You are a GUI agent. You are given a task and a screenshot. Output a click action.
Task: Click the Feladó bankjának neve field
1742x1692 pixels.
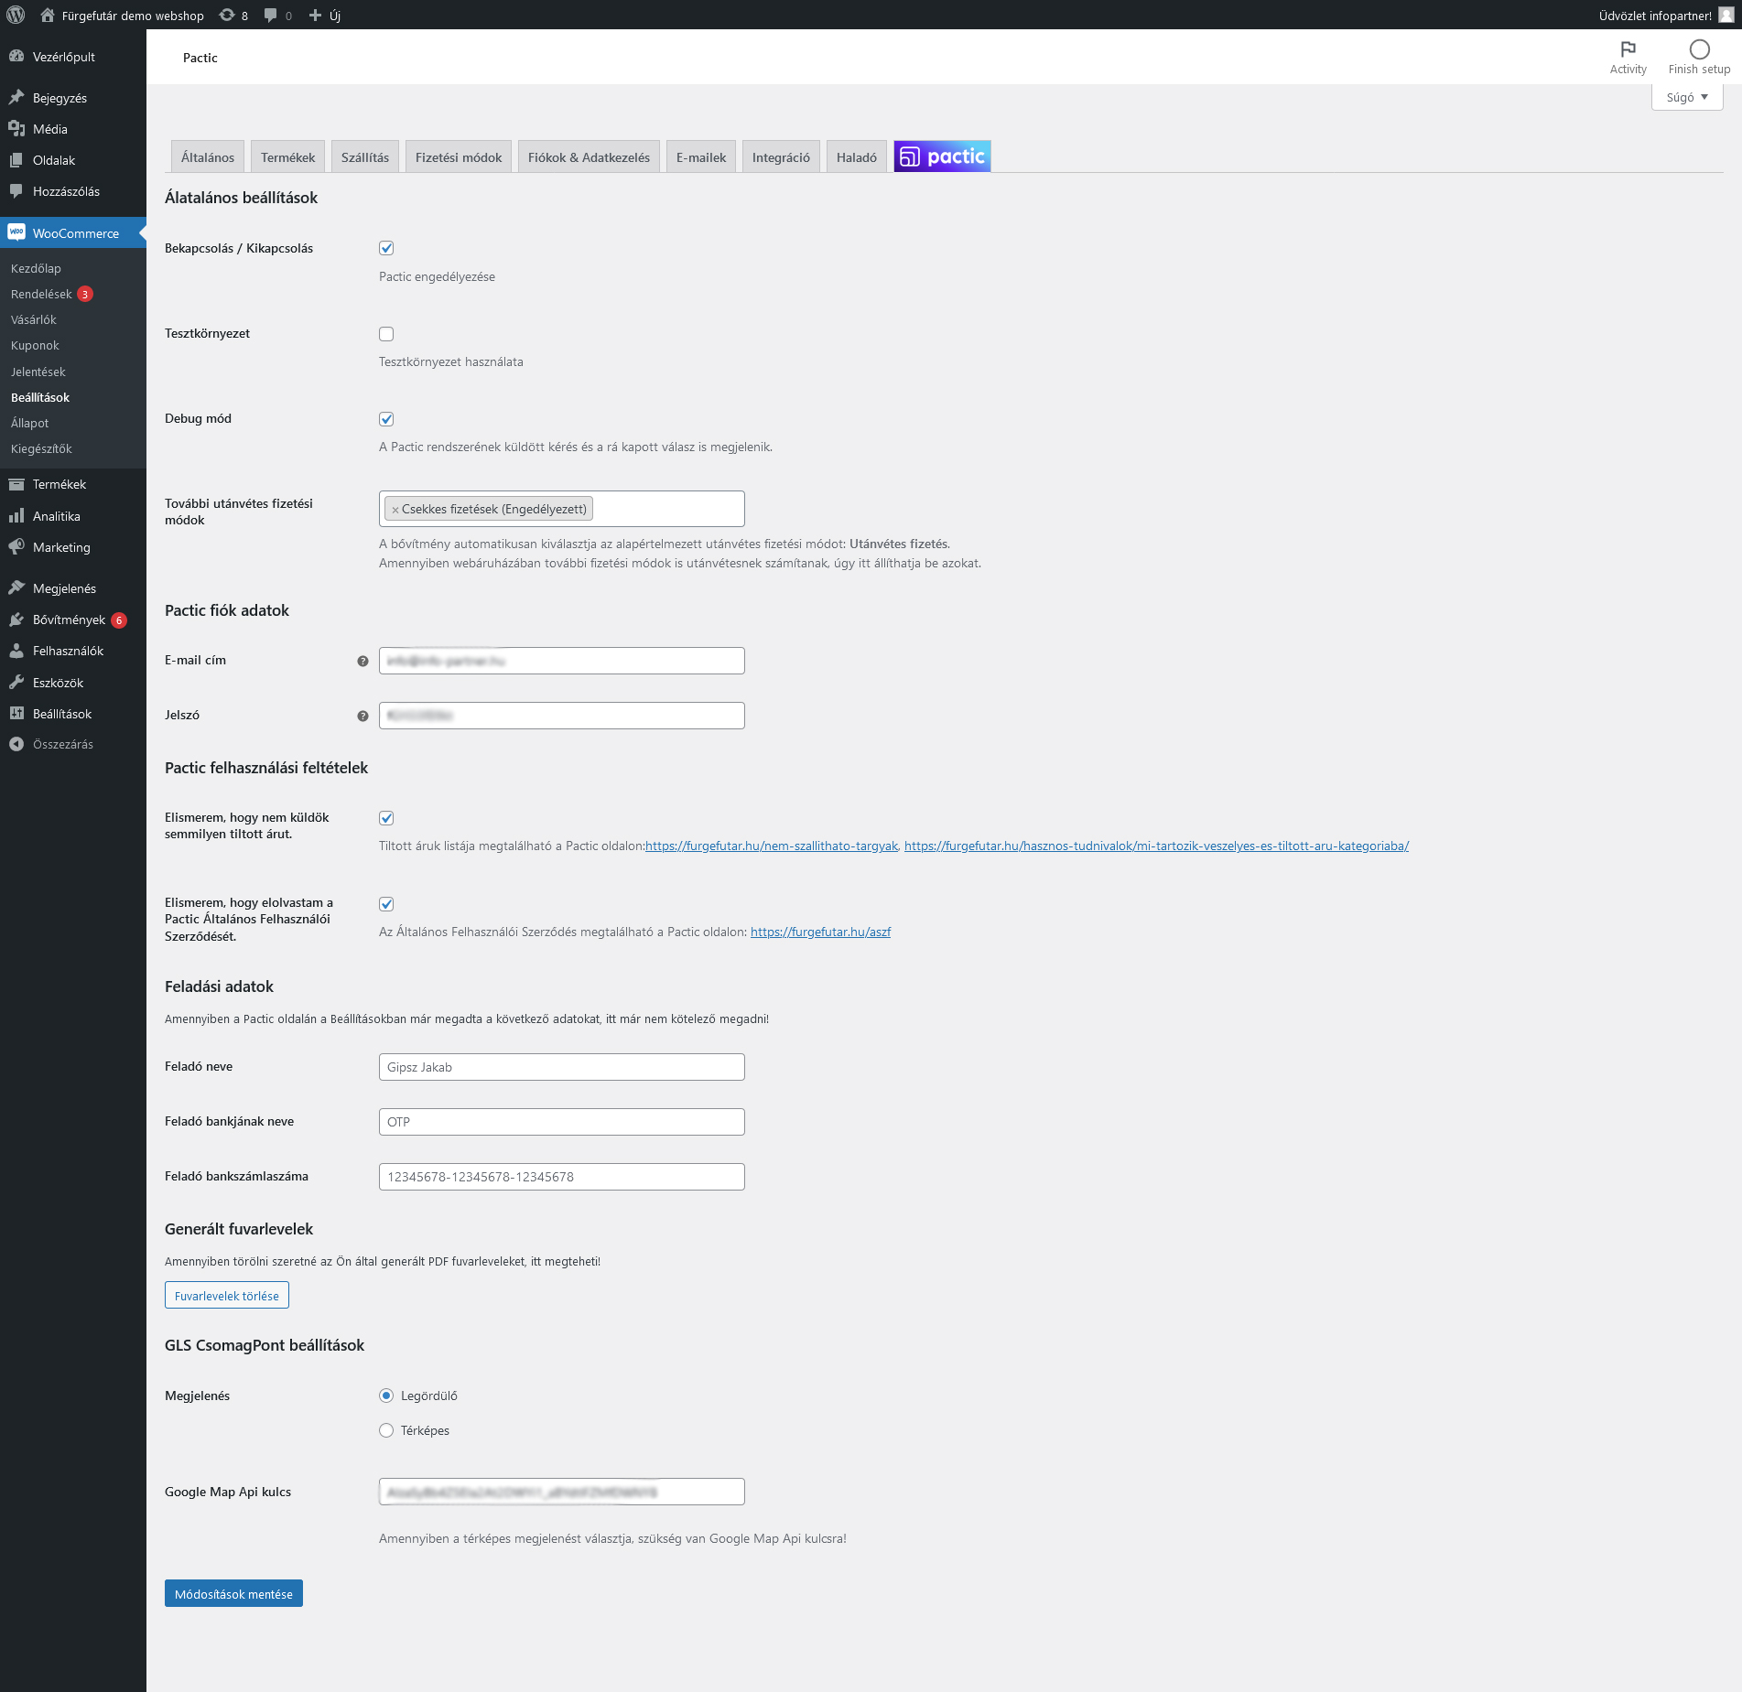click(x=561, y=1122)
